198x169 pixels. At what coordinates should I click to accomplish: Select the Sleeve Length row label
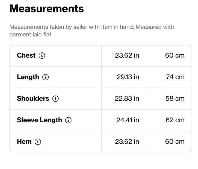tap(39, 120)
